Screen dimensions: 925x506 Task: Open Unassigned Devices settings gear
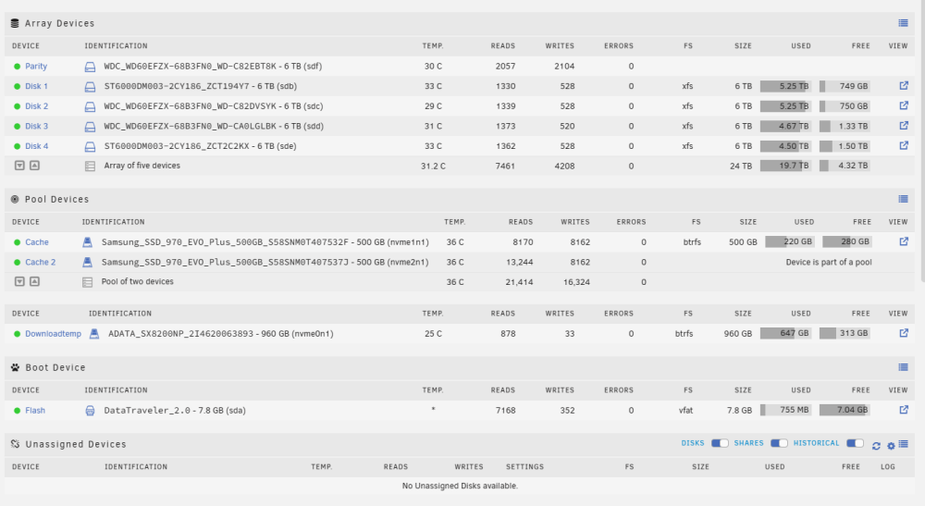891,445
